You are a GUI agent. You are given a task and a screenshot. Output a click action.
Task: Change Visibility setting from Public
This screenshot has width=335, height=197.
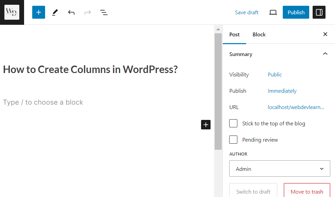(x=275, y=75)
